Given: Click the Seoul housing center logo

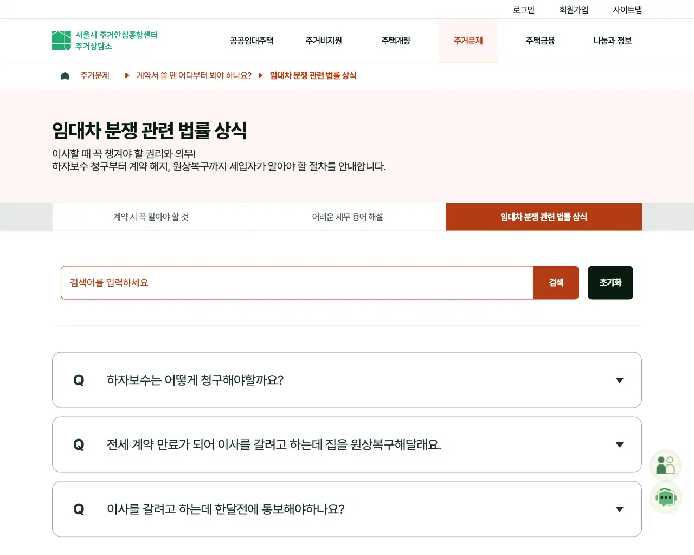Looking at the screenshot, I should point(105,41).
